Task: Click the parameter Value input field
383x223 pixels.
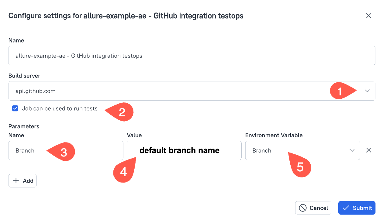Action: (x=184, y=150)
